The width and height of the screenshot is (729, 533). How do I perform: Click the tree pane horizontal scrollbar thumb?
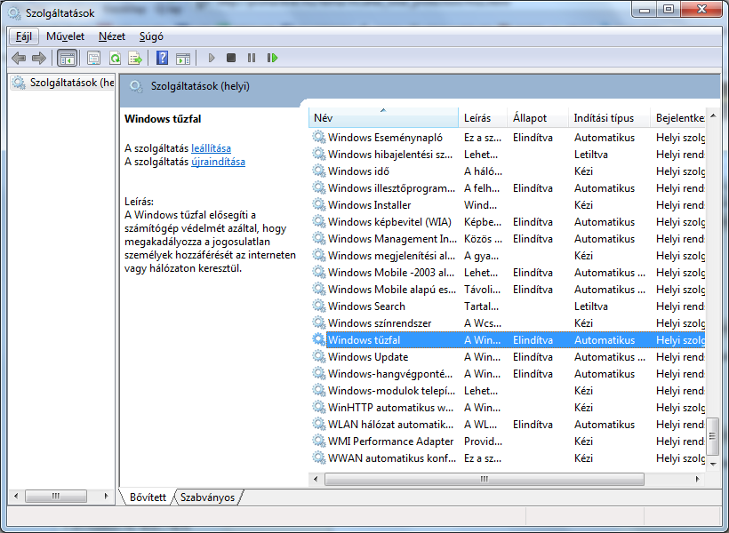(56, 496)
